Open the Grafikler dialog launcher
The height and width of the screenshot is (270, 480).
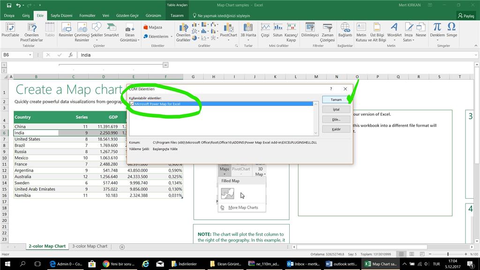236,45
